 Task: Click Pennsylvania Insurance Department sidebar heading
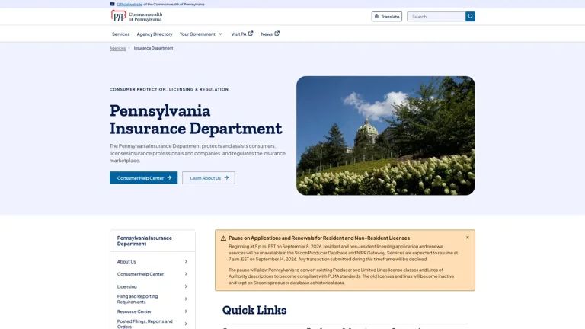145,241
